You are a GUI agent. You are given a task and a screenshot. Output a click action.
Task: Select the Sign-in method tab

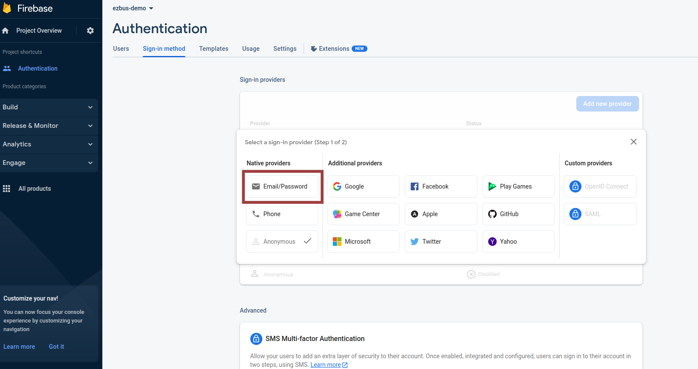click(x=164, y=49)
